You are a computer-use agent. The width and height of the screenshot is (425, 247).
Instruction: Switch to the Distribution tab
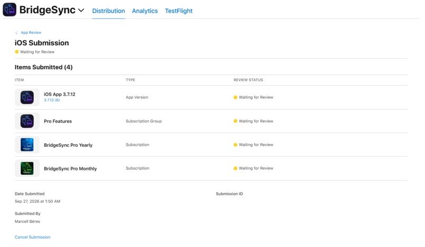[x=109, y=11]
